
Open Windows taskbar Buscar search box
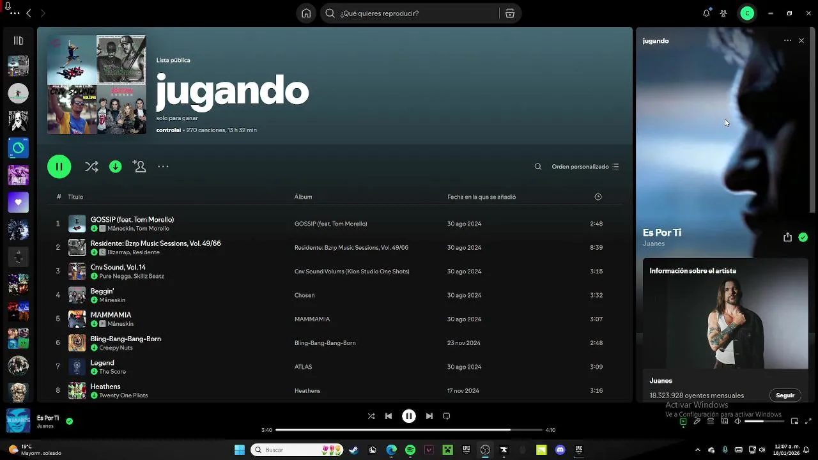[x=297, y=450]
